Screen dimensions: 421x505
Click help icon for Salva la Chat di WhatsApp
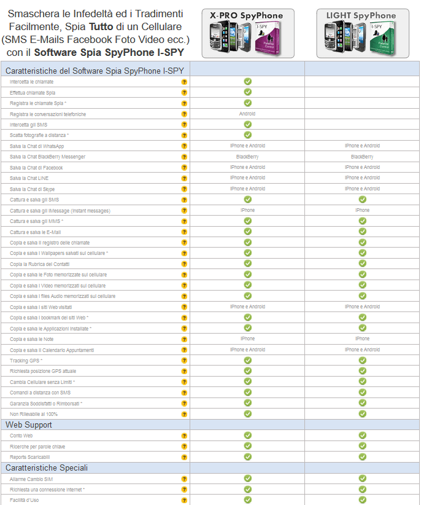pos(184,146)
